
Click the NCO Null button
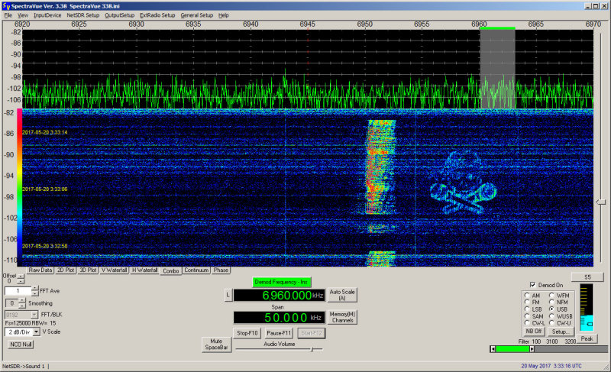pyautogui.click(x=21, y=345)
